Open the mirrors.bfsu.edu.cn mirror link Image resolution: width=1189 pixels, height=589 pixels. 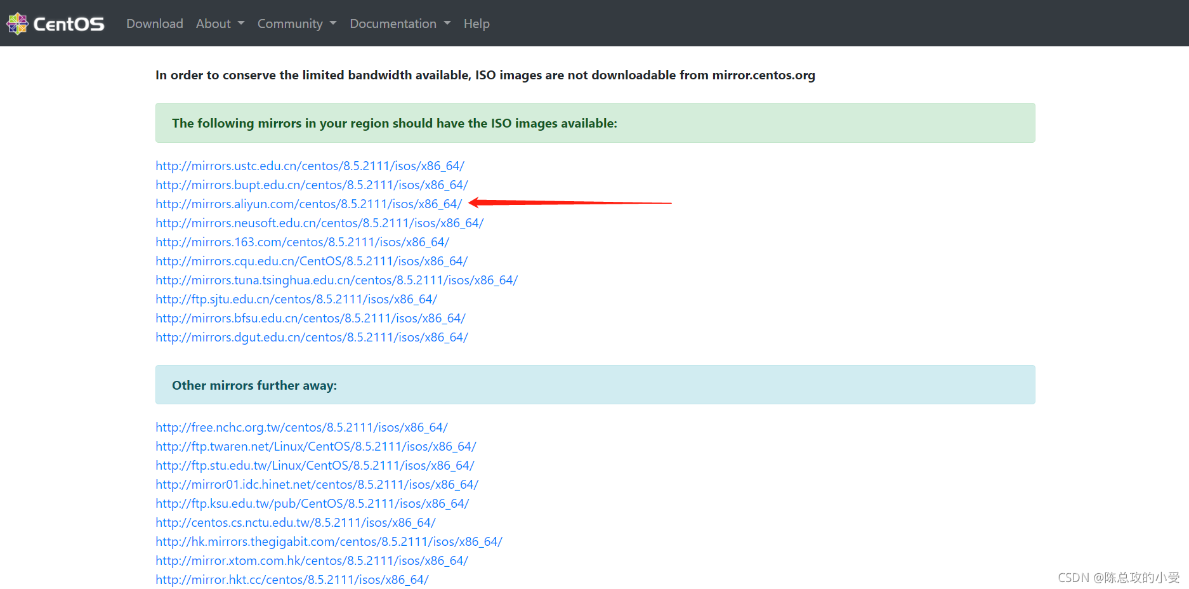pos(310,318)
